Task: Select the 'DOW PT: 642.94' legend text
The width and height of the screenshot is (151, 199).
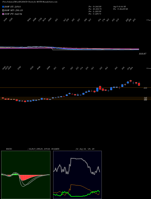Action: (x=13, y=14)
